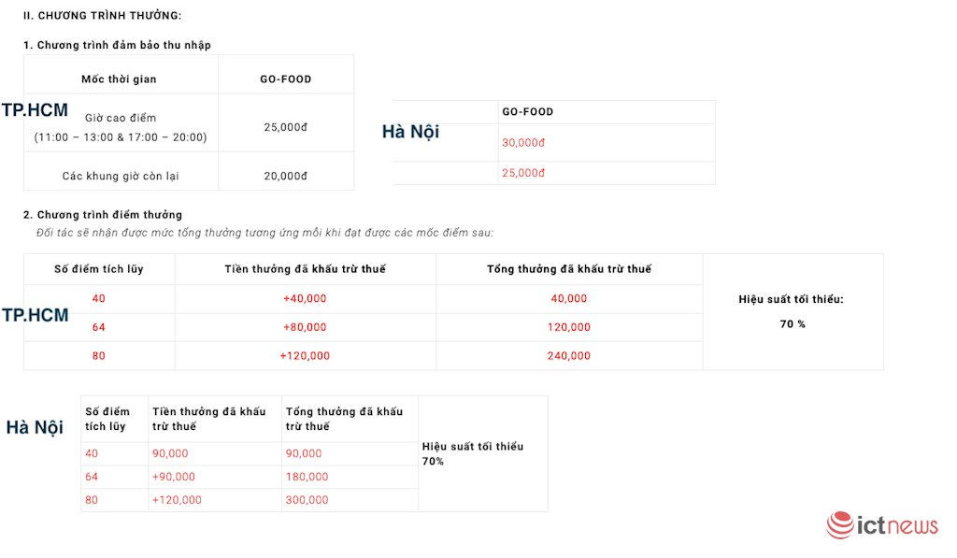Click the 'II. CHƯƠNG TRÌNH THƯỞNG' heading
Screen dimensions: 957x558
(103, 16)
